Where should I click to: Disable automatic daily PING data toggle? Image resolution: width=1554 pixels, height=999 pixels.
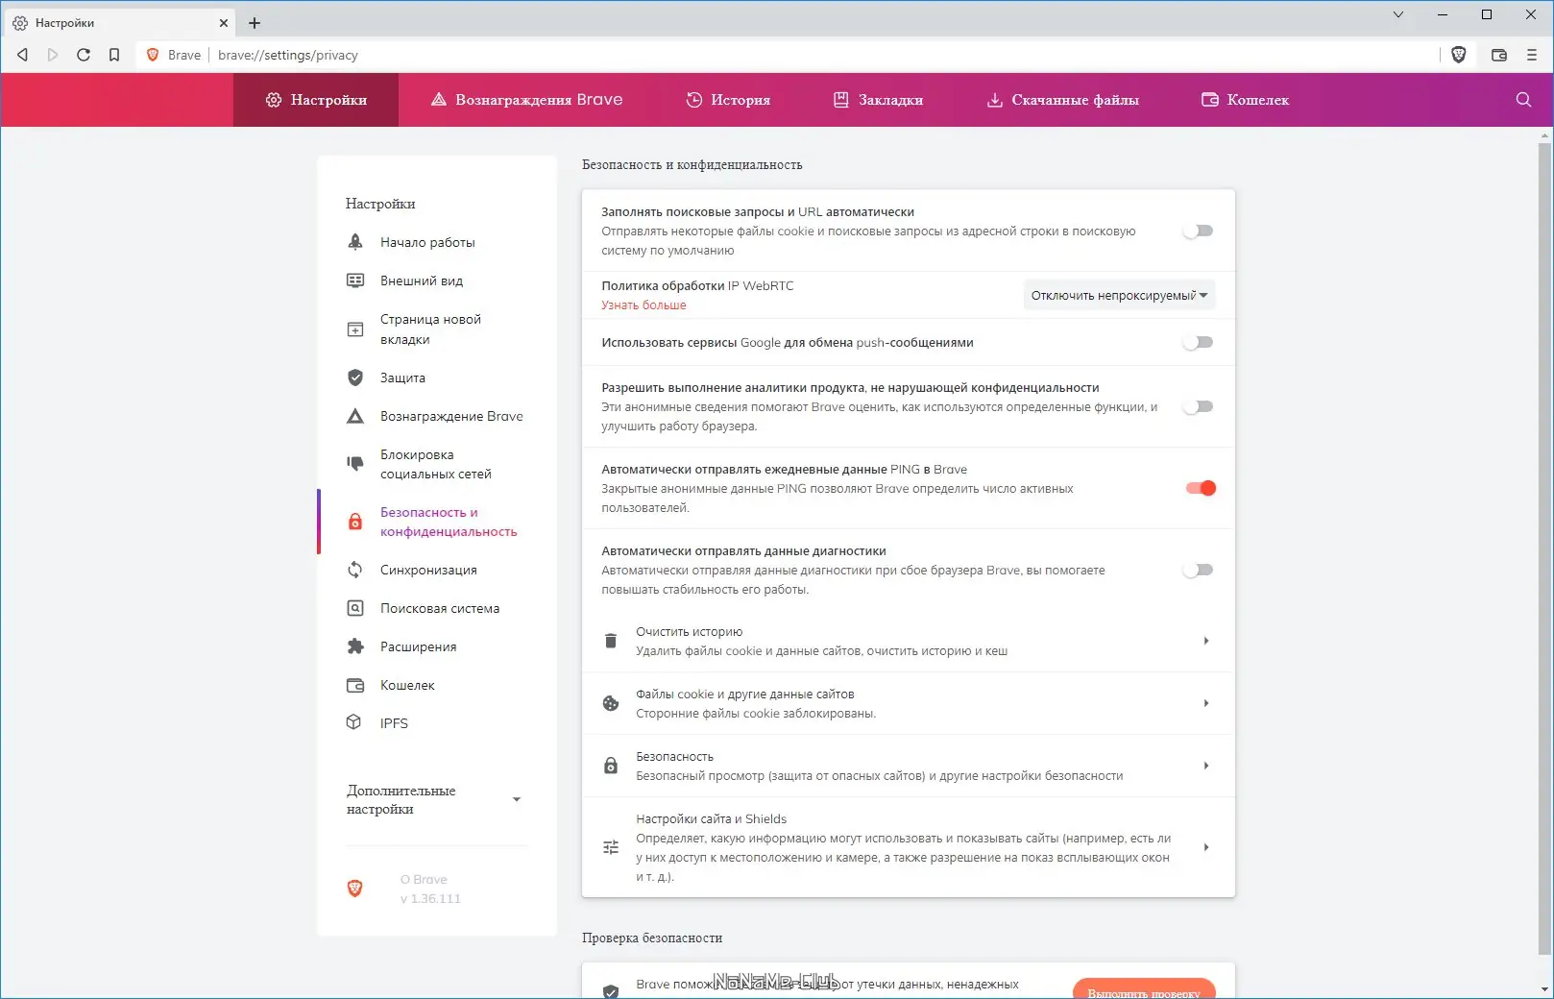pyautogui.click(x=1201, y=488)
